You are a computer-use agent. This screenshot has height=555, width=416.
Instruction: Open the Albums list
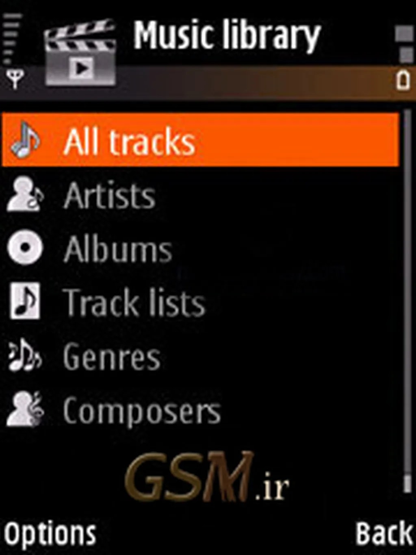click(x=201, y=248)
